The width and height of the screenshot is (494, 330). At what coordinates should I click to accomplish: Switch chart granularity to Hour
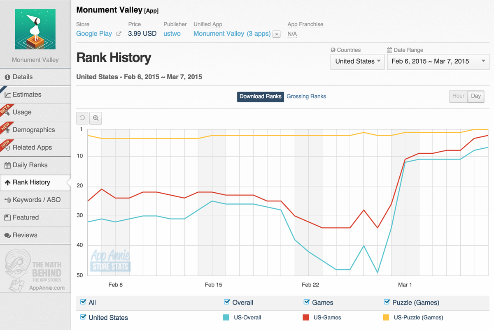[x=458, y=96]
